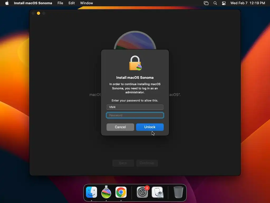Viewport: 270px width, 203px height.
Task: Open Install macOS Sonoma in the Dock
Action: pos(106,192)
